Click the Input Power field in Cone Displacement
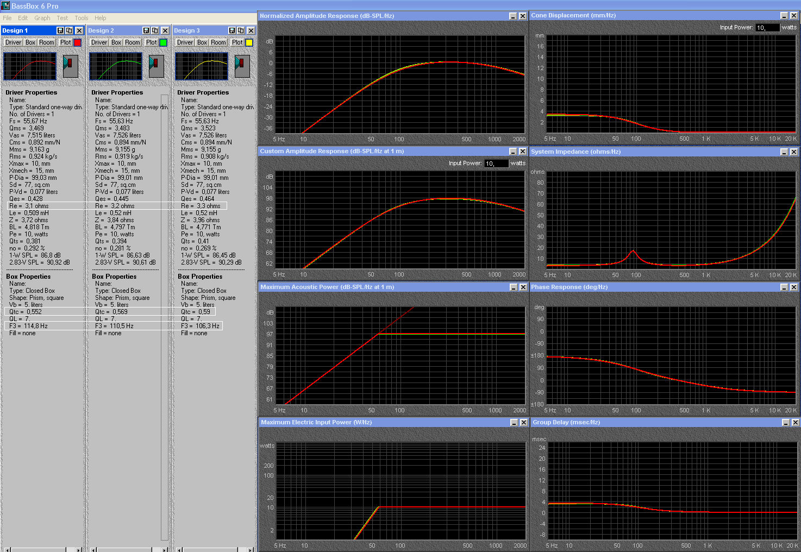Viewport: 801px width, 552px height. coord(767,28)
